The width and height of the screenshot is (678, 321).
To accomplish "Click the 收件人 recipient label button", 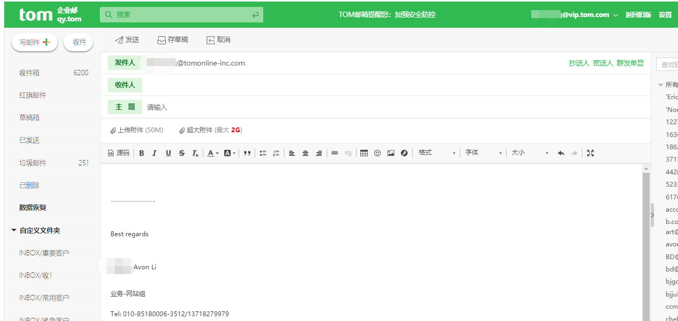I will (x=125, y=85).
